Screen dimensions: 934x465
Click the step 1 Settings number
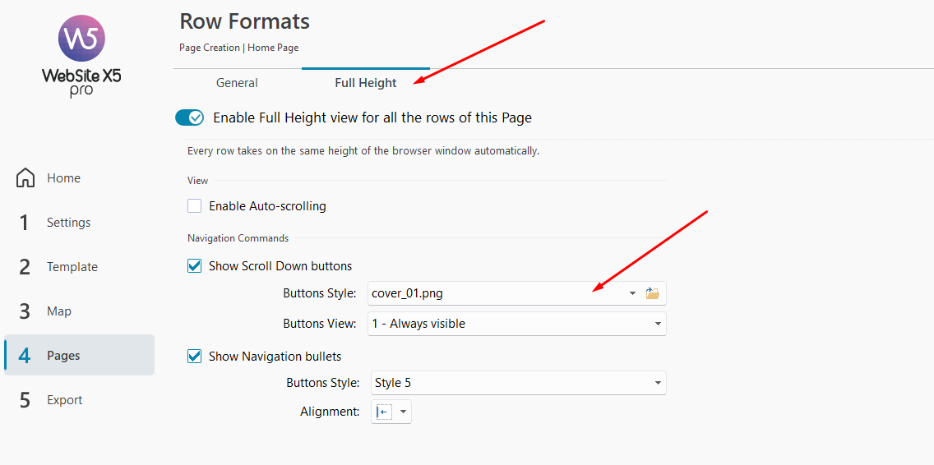point(24,223)
